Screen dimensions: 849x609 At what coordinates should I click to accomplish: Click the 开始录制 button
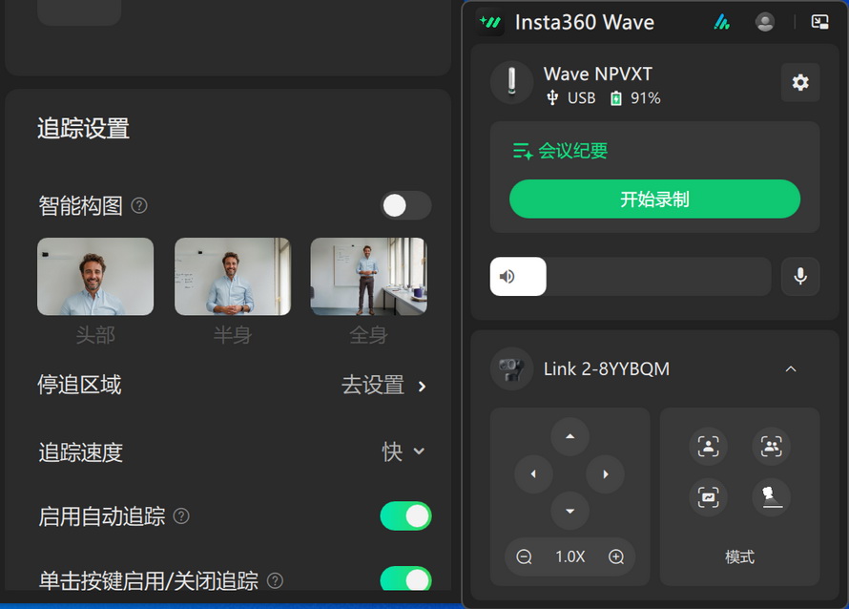(654, 199)
